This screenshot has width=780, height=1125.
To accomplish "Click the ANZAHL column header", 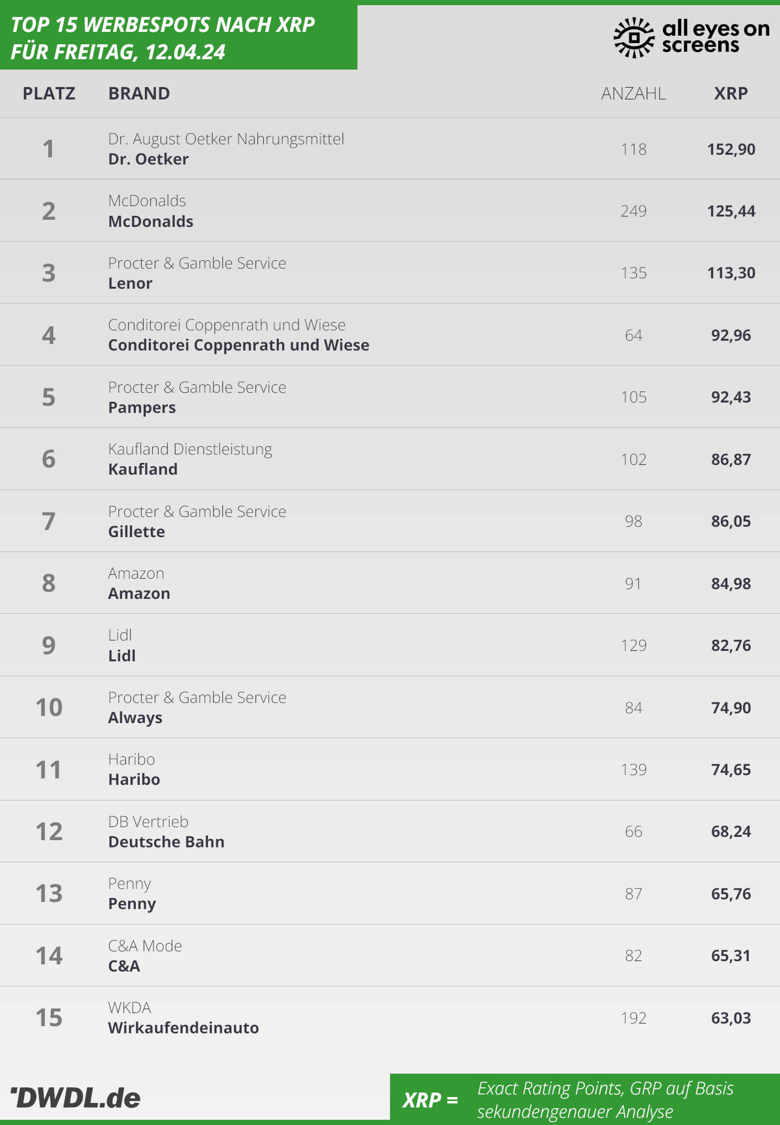I will (634, 94).
